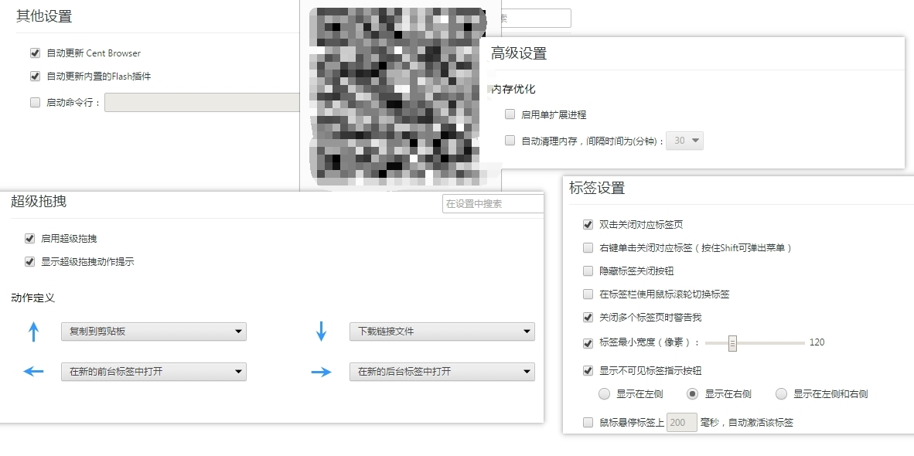Select 显示在右侧 radio button
Image resolution: width=914 pixels, height=456 pixels.
click(692, 393)
